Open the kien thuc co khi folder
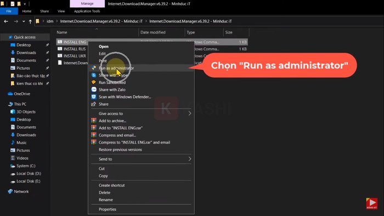384x216 pixels. (x=30, y=83)
